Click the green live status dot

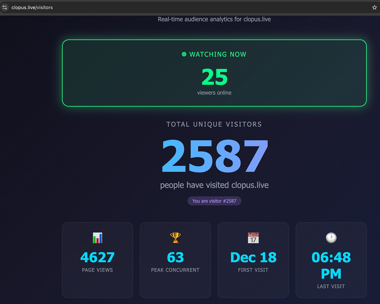[184, 54]
